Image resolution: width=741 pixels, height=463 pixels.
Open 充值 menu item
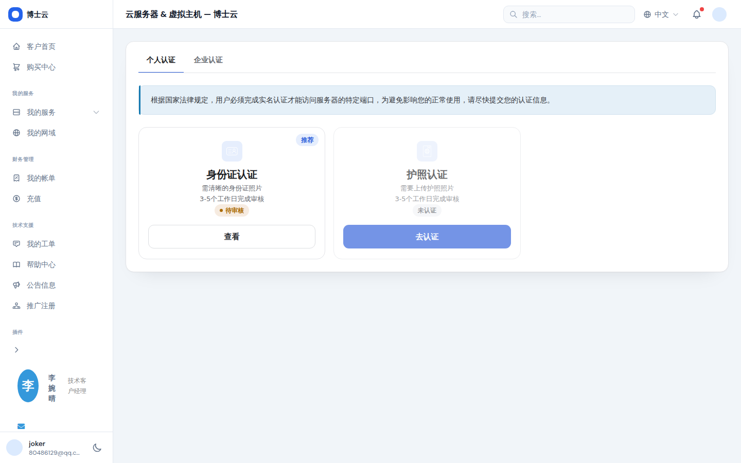[57, 199]
